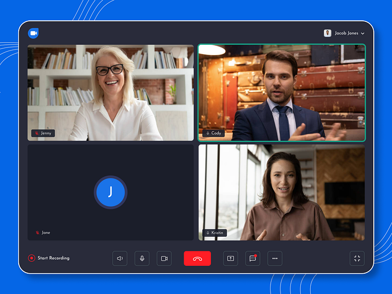
Task: Mute the microphone in the toolbar
Action: 142,258
